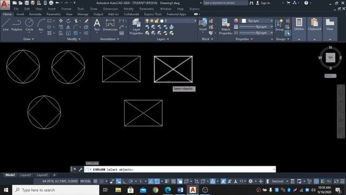Click the Mirror tool icon
Screen dimensions: 346x195
pyautogui.click(x=69, y=27)
